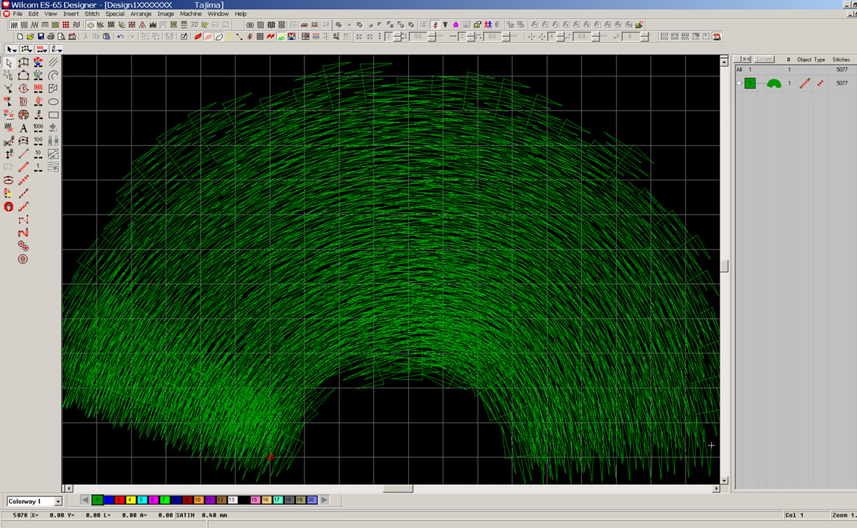Toggle the checkmark box toolbar icon
This screenshot has width=857, height=528.
184,36
